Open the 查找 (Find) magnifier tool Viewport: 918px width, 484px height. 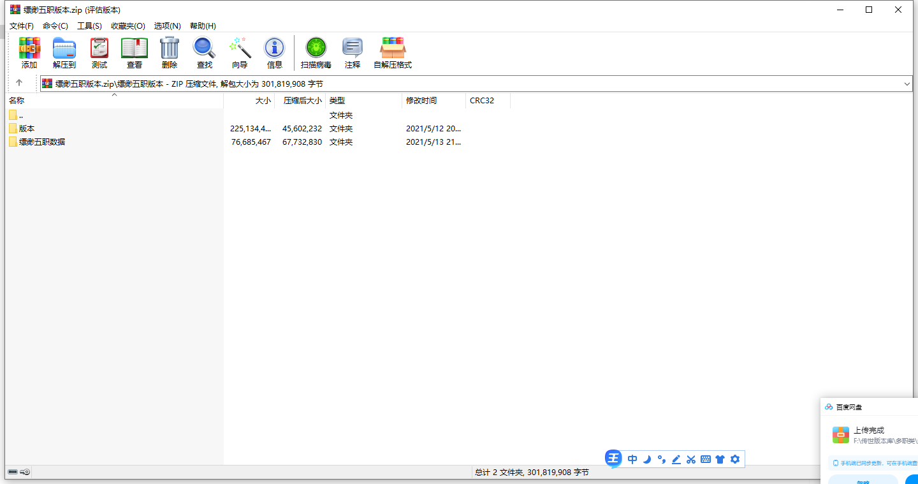click(205, 52)
